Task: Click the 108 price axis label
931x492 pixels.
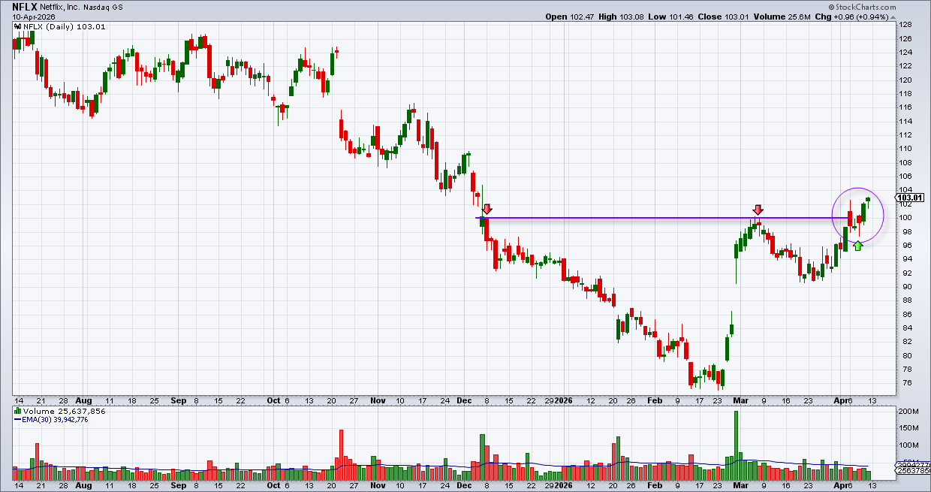Action: [905, 162]
